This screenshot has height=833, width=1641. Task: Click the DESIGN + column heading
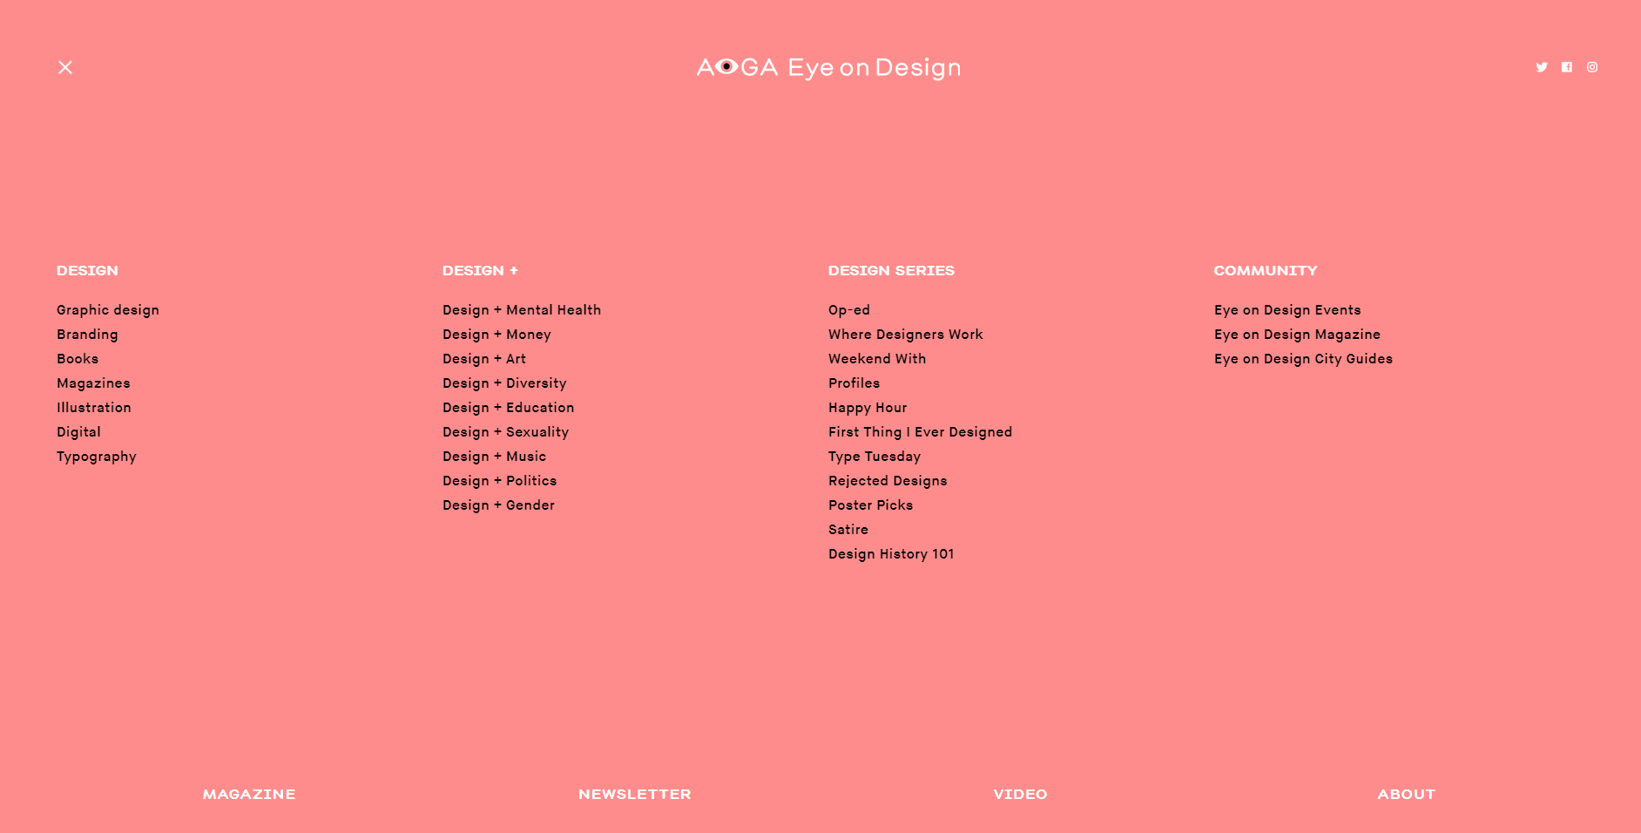480,271
